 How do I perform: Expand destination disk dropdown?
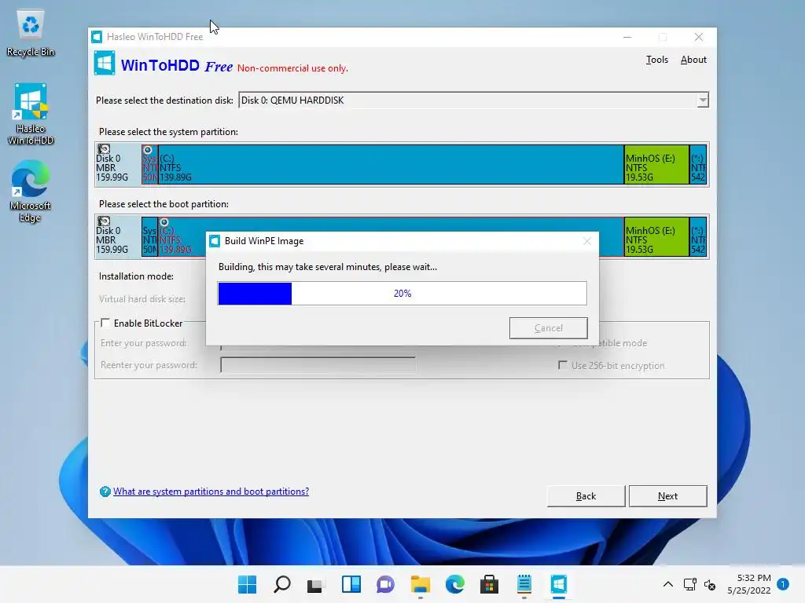[x=703, y=100]
